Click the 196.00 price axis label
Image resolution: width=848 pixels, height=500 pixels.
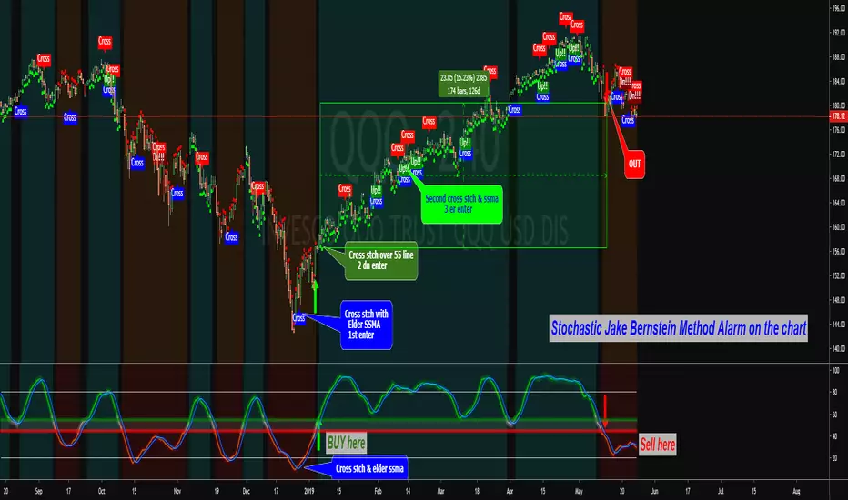[x=839, y=8]
